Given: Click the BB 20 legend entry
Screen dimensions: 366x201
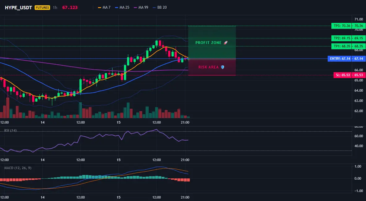Looking at the screenshot, I should click(x=160, y=7).
